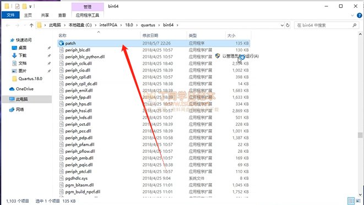The width and height of the screenshot is (364, 205).
Task: Select pgm_build_npcf.dll file
Action: 83,192
